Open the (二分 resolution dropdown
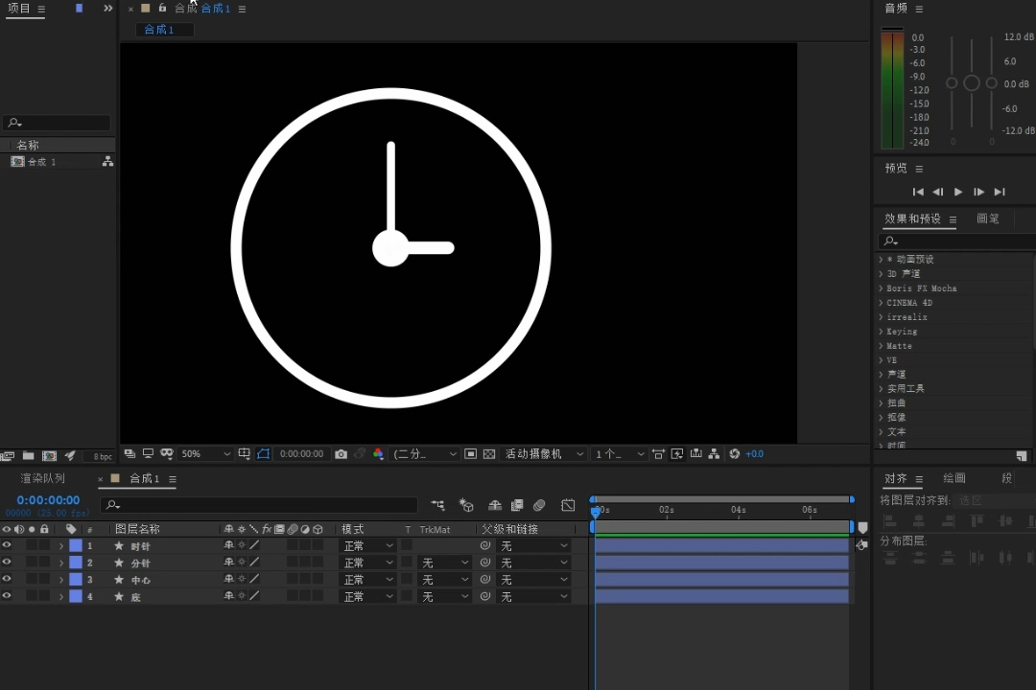The height and width of the screenshot is (690, 1036). 424,454
